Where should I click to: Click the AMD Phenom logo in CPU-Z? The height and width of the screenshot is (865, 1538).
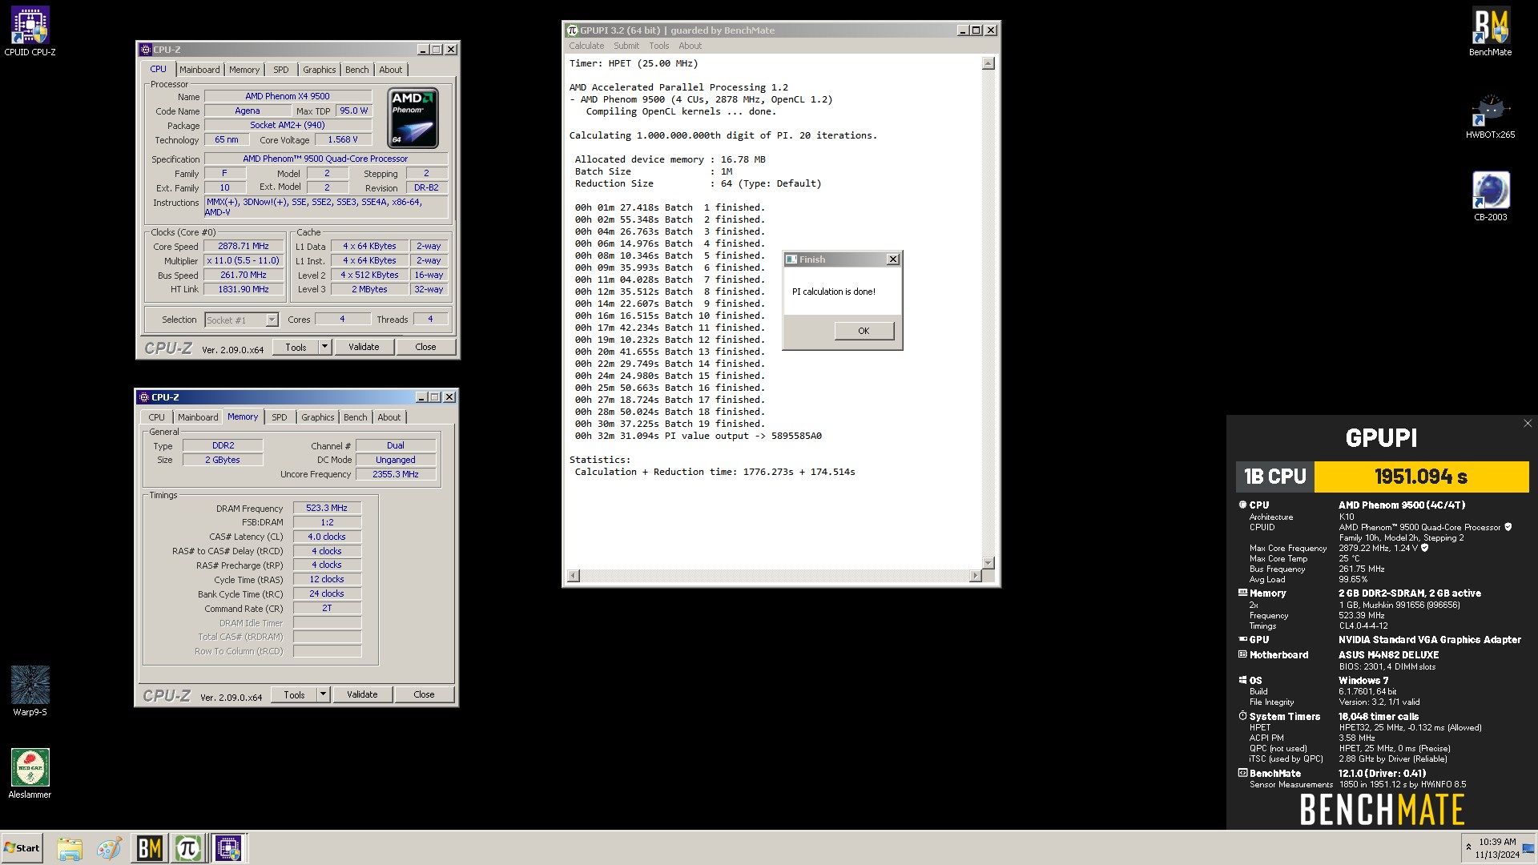point(413,119)
